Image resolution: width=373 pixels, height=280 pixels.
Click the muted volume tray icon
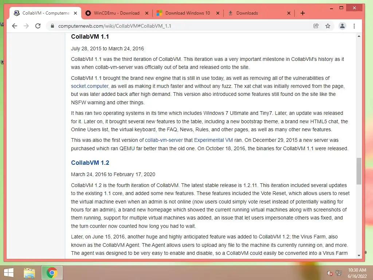point(330,273)
